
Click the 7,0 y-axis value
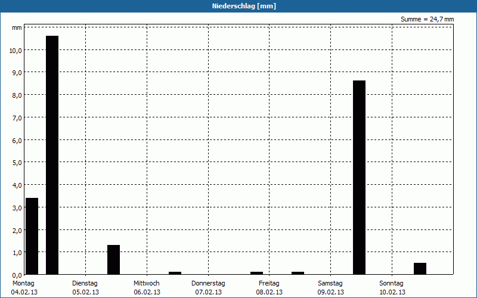click(17, 118)
